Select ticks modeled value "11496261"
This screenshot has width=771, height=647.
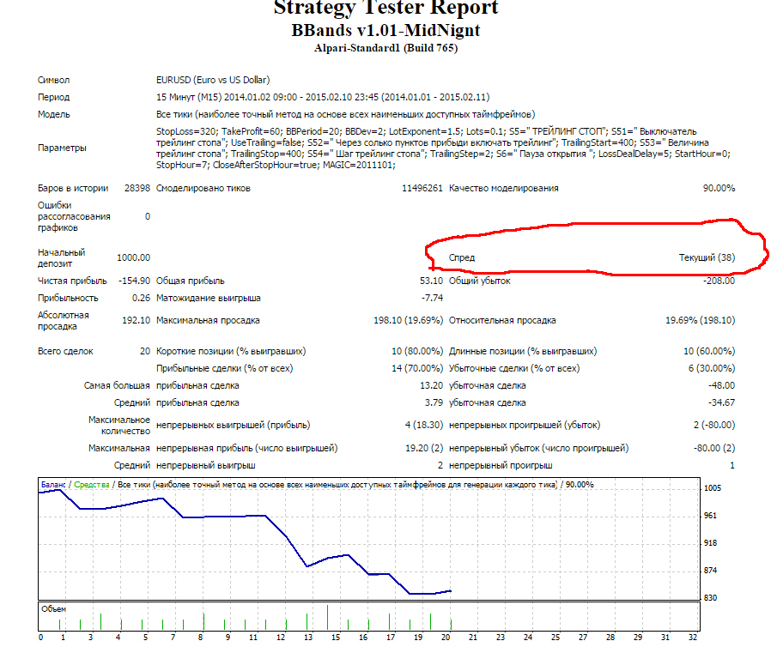tap(422, 188)
